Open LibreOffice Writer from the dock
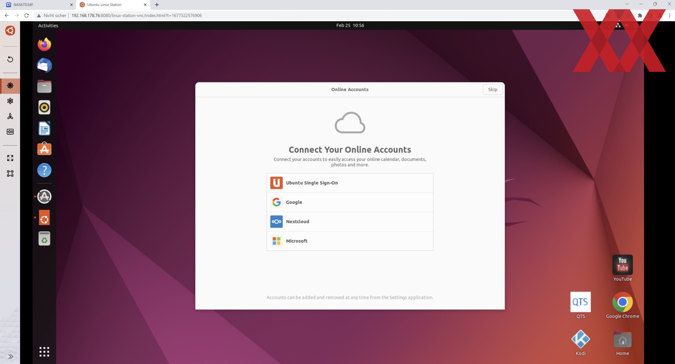Viewport: 675px width, 364px height. click(x=44, y=128)
